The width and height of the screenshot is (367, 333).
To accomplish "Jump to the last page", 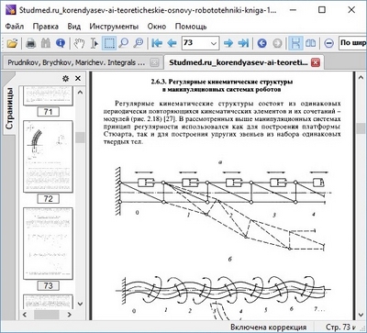I will point(243,43).
